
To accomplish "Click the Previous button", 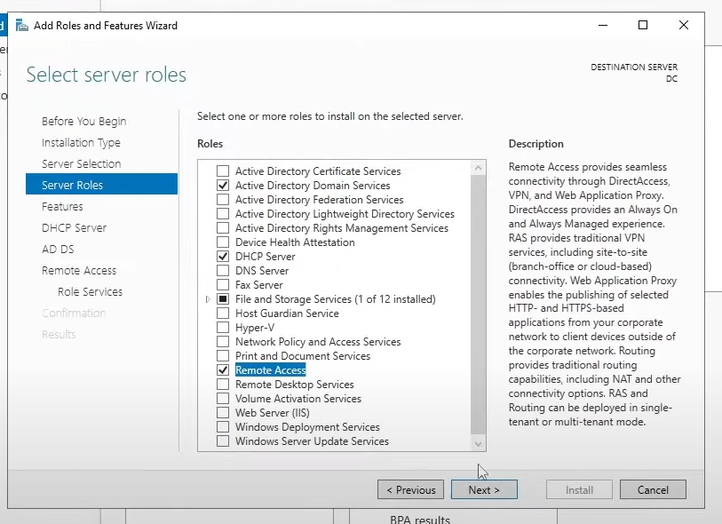I will point(410,490).
